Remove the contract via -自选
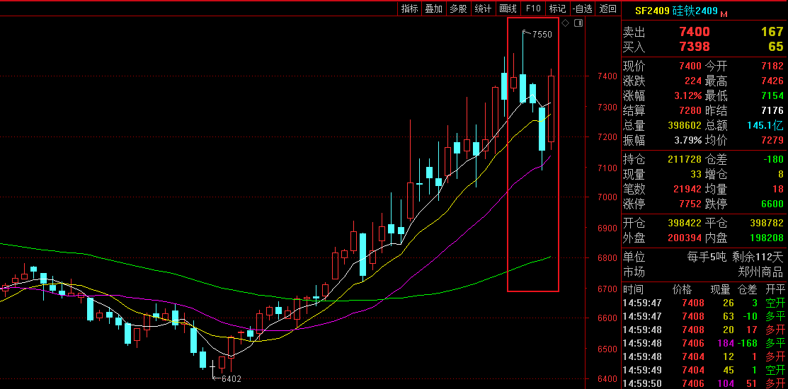The height and width of the screenshot is (389, 788). (x=582, y=8)
